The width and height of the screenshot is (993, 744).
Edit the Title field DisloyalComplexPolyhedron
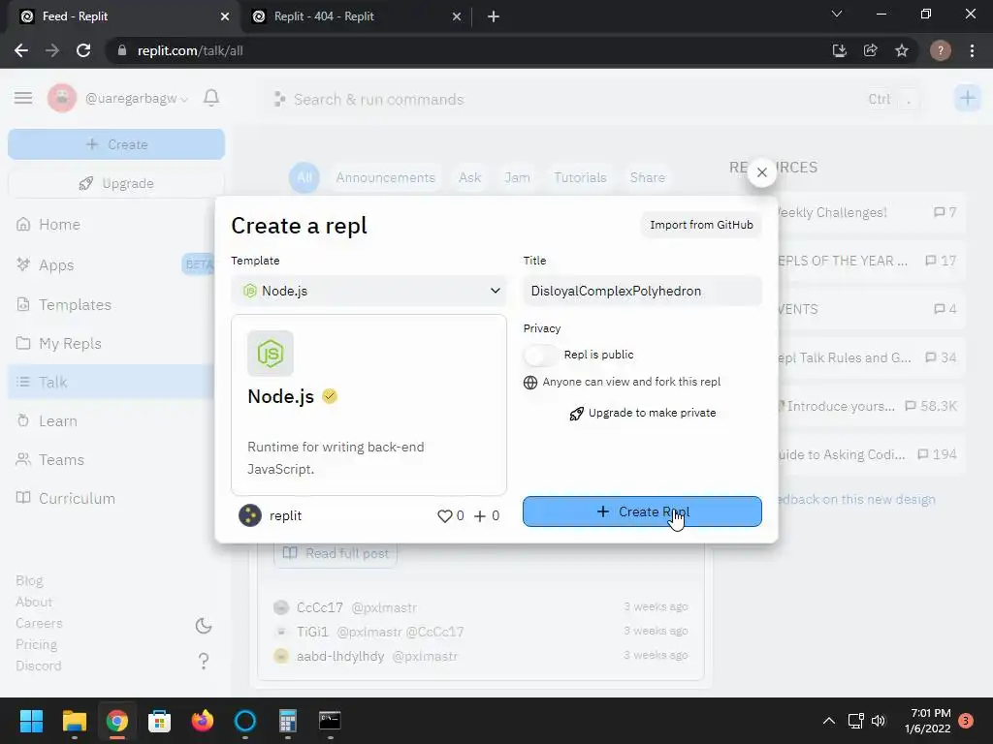[642, 291]
